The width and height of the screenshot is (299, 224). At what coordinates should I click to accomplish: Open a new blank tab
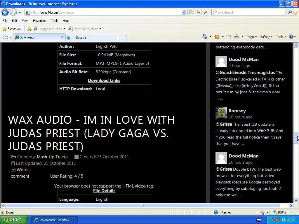pyautogui.click(x=122, y=38)
